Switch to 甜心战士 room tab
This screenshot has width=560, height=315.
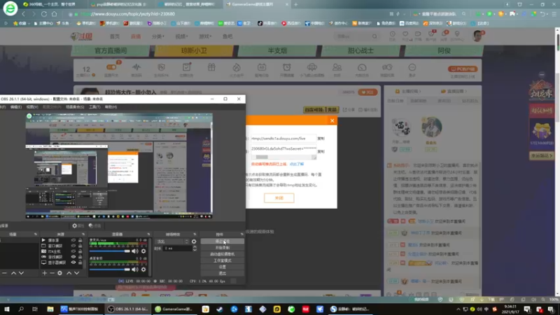pyautogui.click(x=360, y=50)
